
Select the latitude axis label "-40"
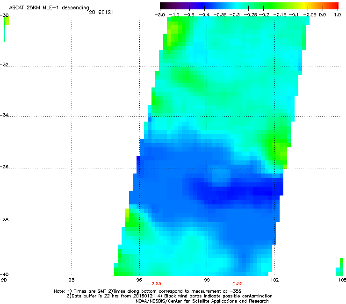[x=4, y=274]
